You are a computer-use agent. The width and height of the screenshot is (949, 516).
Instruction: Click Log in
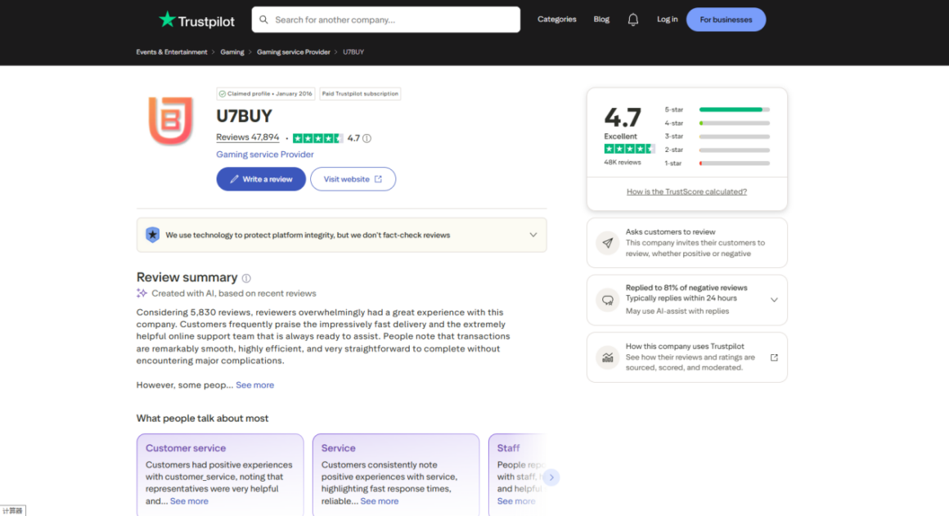coord(668,20)
